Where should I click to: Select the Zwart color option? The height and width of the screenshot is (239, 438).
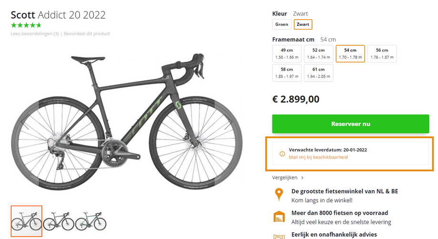[x=303, y=24]
